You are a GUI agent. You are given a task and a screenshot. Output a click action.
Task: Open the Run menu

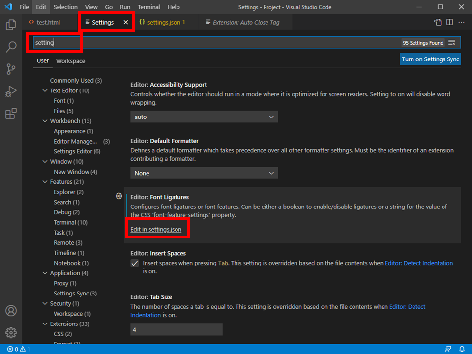(125, 7)
